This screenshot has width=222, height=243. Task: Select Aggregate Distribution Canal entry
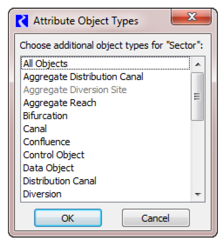tap(83, 76)
